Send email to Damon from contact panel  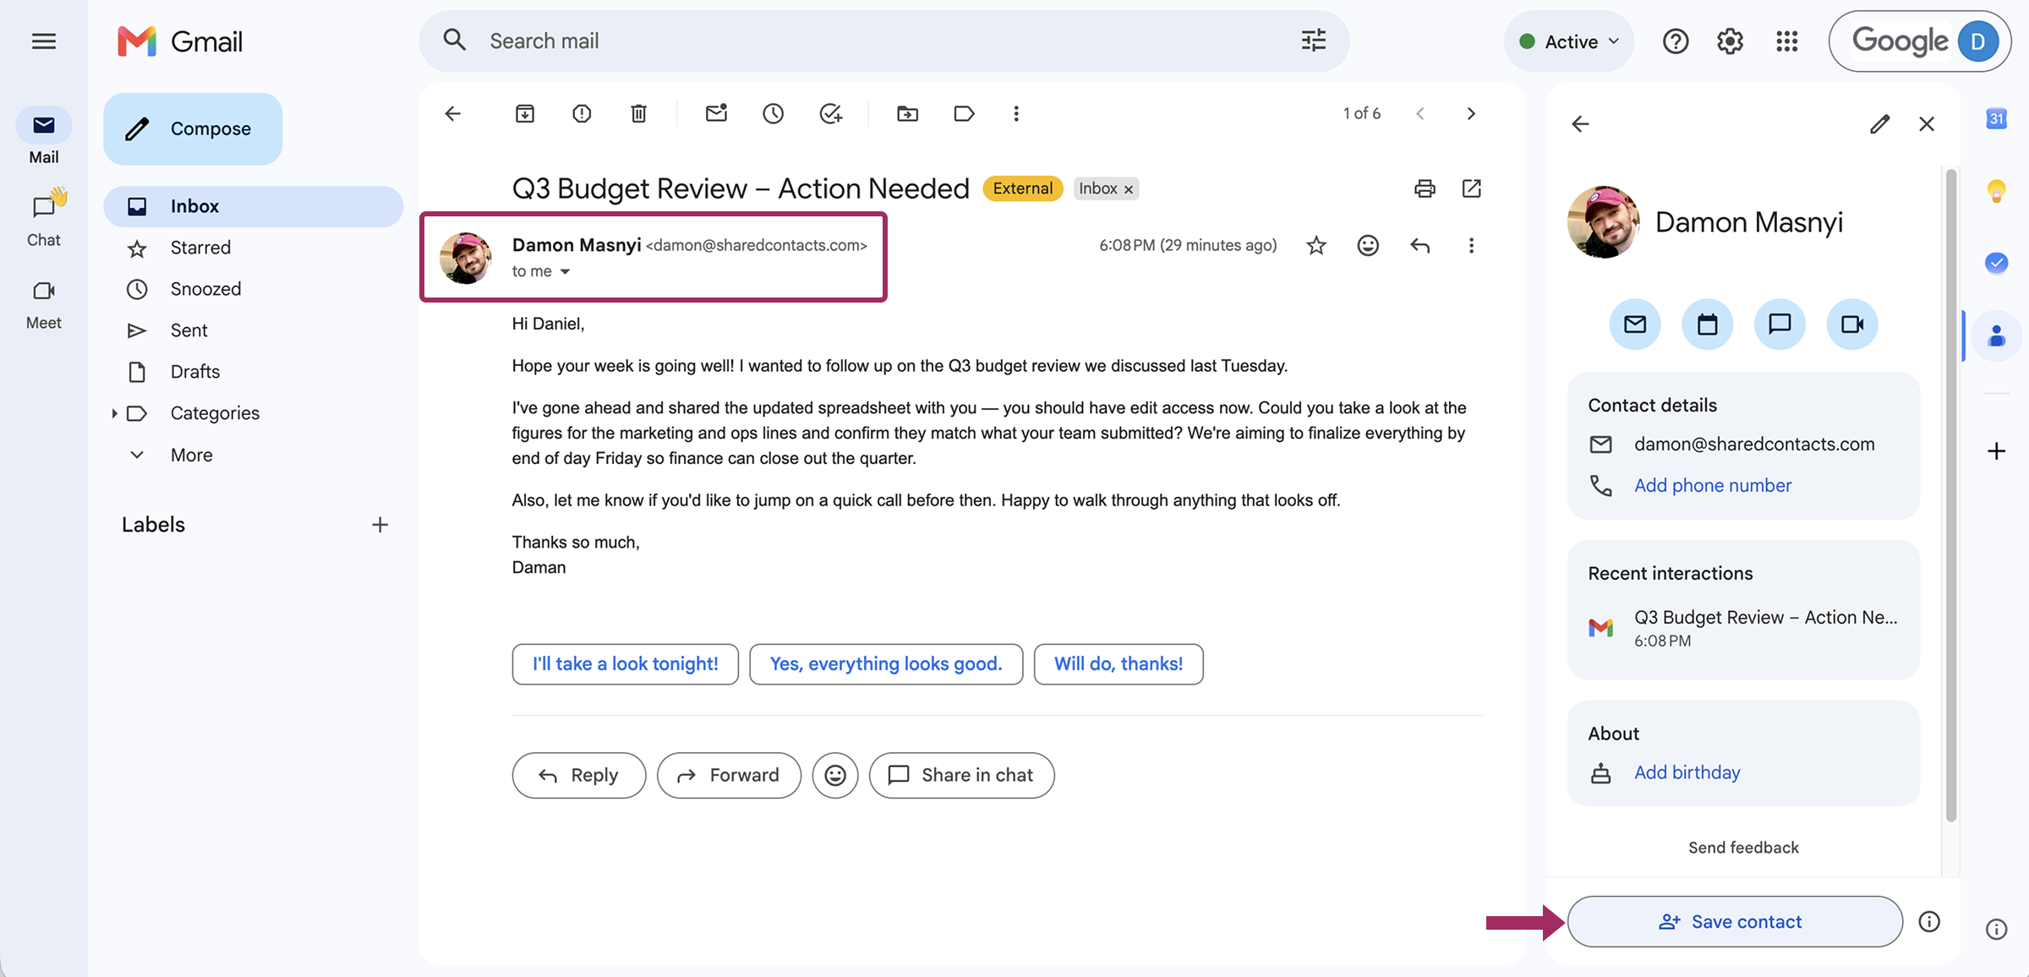[x=1635, y=325]
